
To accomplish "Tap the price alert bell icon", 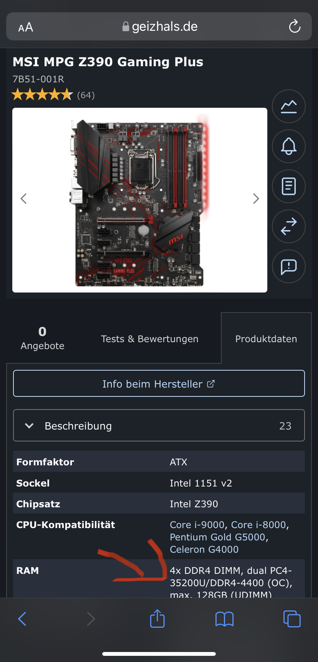I will [x=289, y=146].
